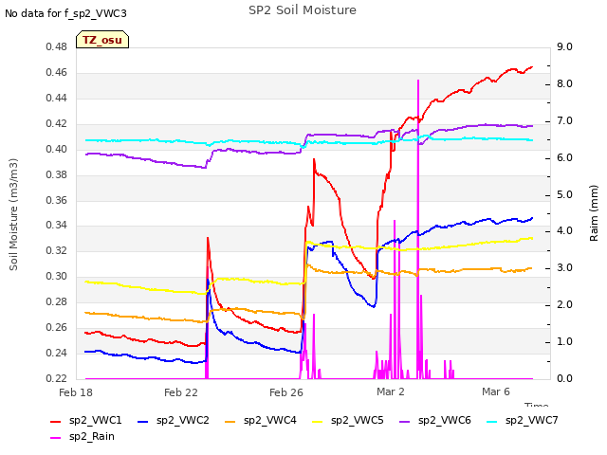Click the 9.0 right axis tick label
Screen dimensions: 607x455
click(564, 47)
